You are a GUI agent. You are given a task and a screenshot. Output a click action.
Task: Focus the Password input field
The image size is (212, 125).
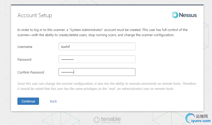(x=97, y=59)
